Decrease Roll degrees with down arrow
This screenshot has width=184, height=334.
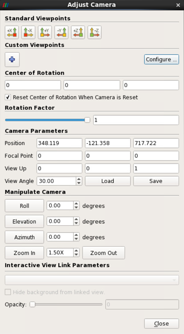coord(76,208)
